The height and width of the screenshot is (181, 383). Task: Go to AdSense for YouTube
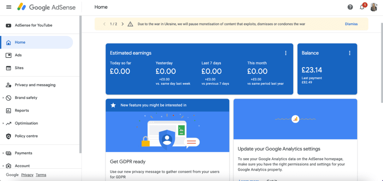pos(33,25)
